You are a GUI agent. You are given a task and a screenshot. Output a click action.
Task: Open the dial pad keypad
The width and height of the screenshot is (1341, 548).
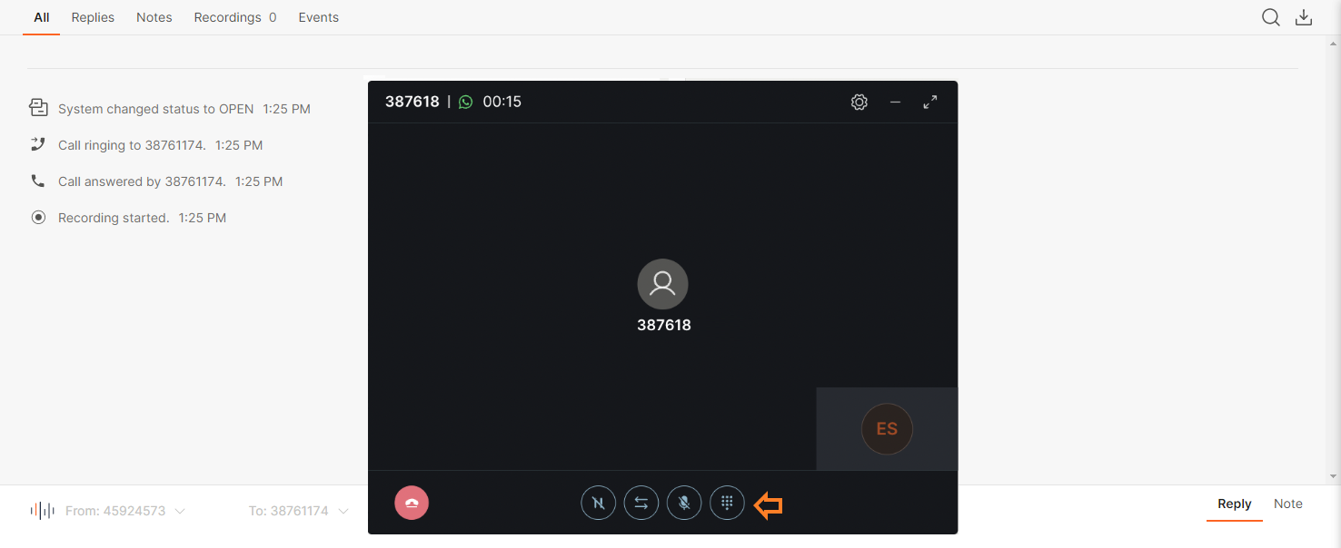(727, 503)
